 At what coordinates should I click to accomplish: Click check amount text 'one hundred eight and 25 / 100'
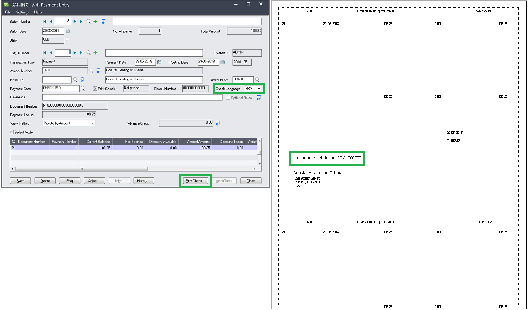point(323,158)
